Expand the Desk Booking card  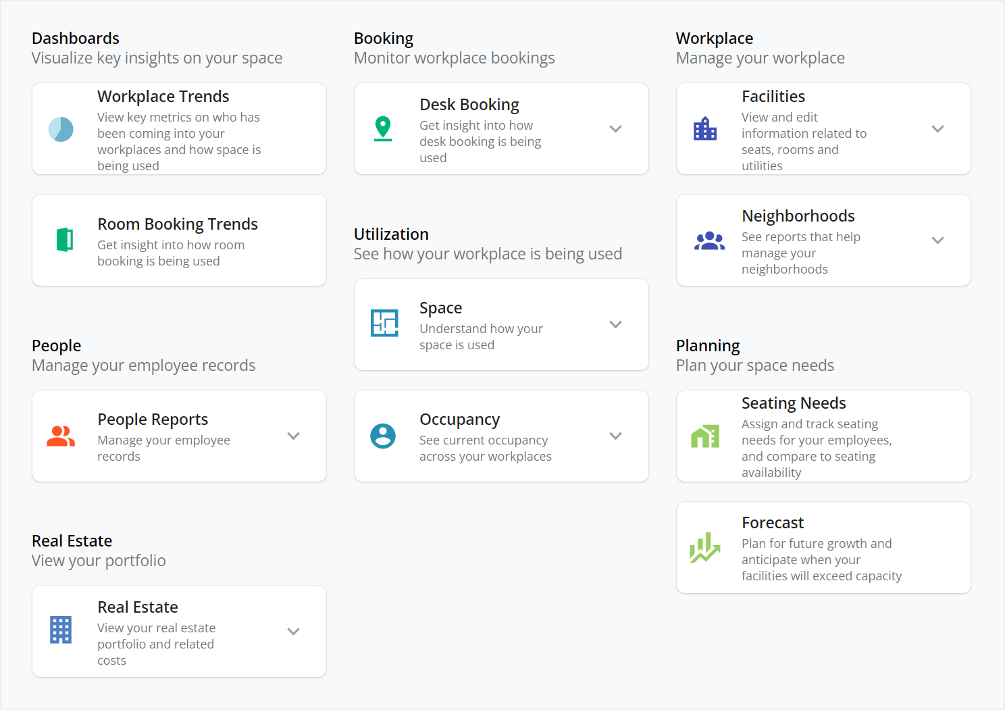(615, 128)
